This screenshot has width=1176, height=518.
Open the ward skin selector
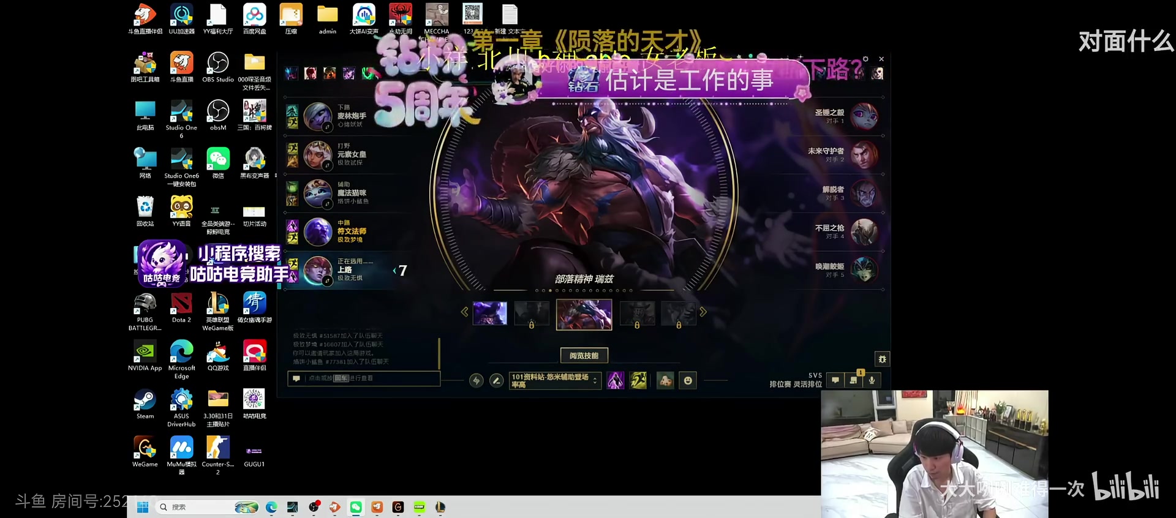(665, 381)
